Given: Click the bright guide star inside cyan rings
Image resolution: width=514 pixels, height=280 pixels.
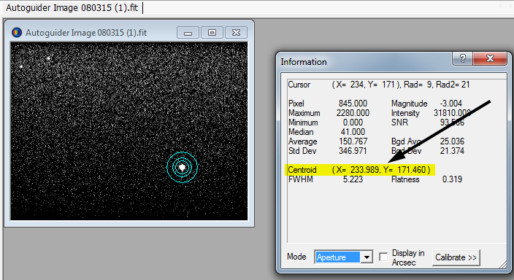Looking at the screenshot, I should click(x=182, y=168).
